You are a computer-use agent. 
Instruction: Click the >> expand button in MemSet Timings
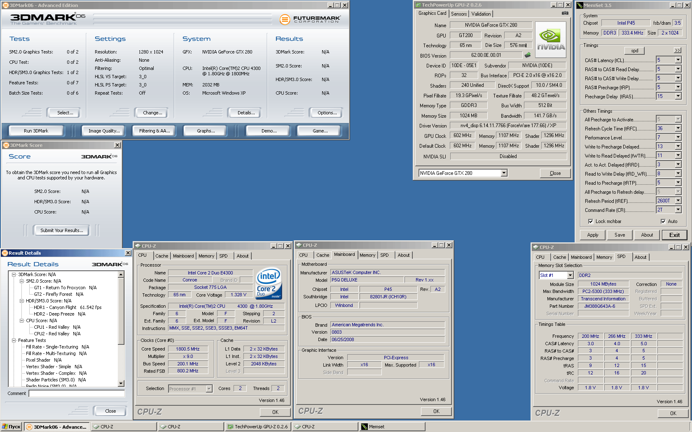tap(677, 51)
